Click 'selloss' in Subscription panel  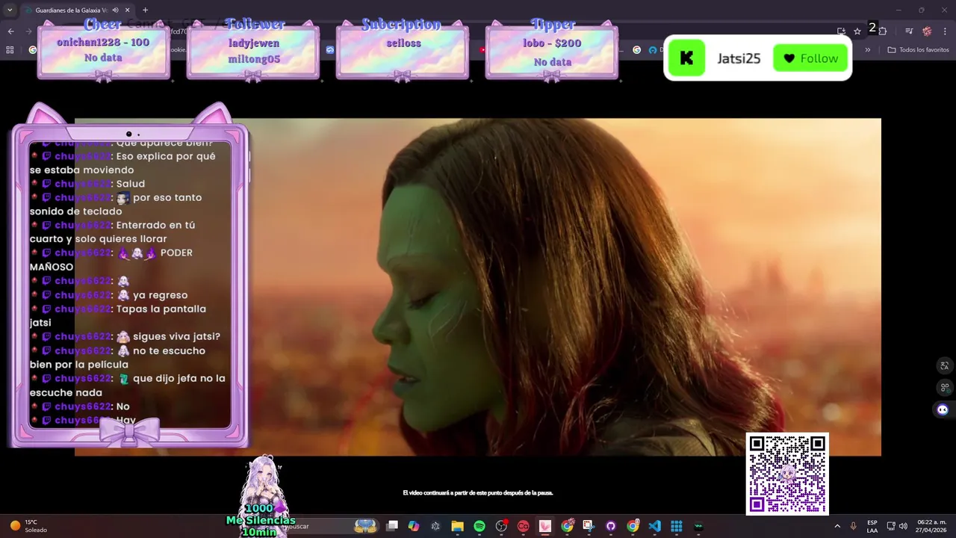(403, 43)
